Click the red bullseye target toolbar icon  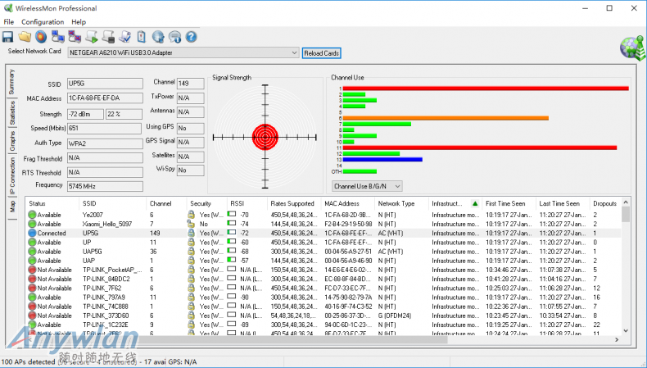[41, 37]
